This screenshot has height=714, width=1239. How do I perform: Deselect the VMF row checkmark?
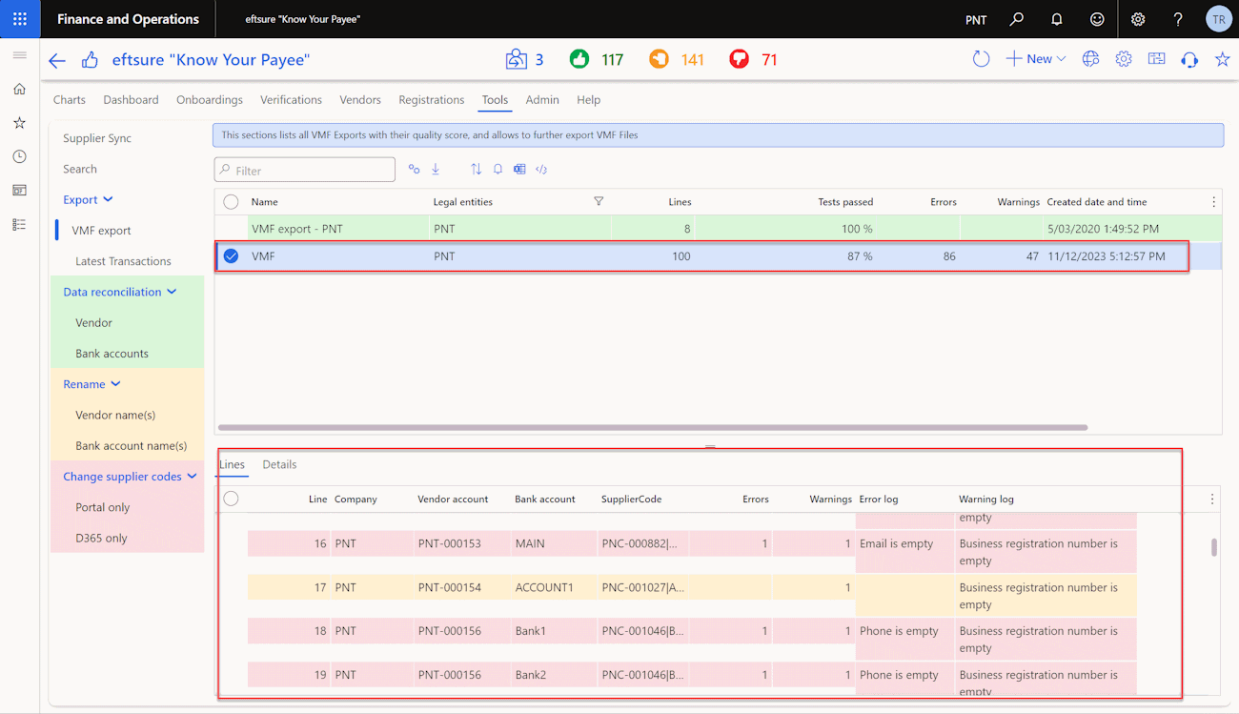coord(231,255)
